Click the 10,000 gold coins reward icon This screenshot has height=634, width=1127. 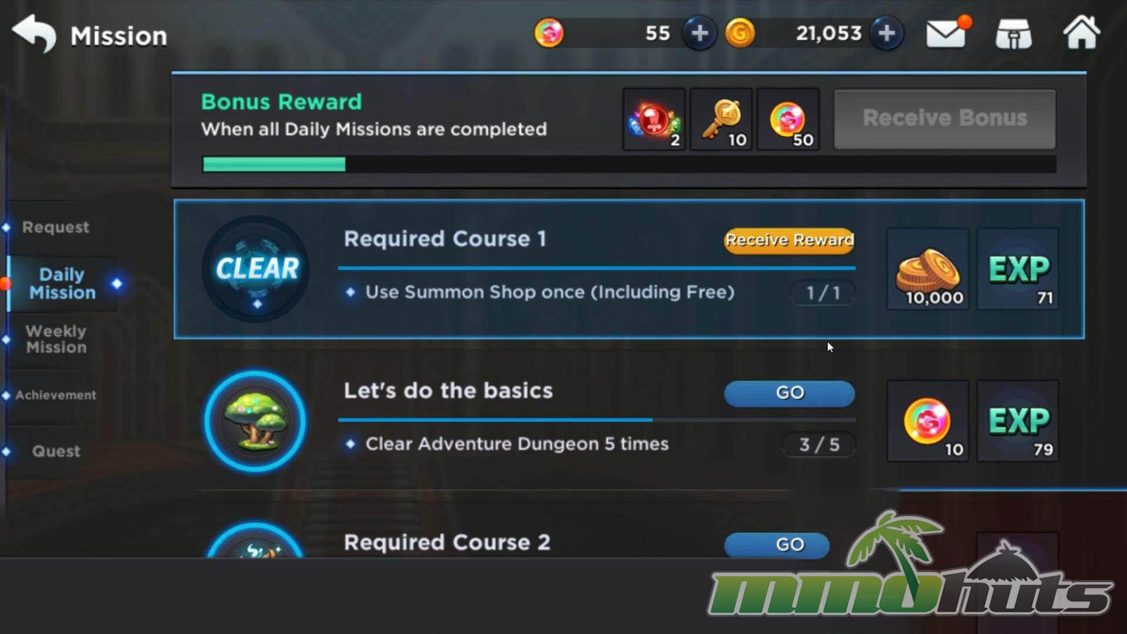pos(927,269)
